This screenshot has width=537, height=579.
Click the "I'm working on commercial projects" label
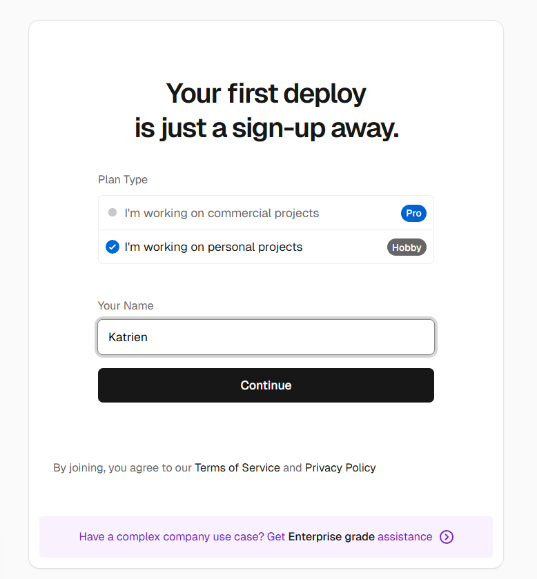pyautogui.click(x=222, y=213)
